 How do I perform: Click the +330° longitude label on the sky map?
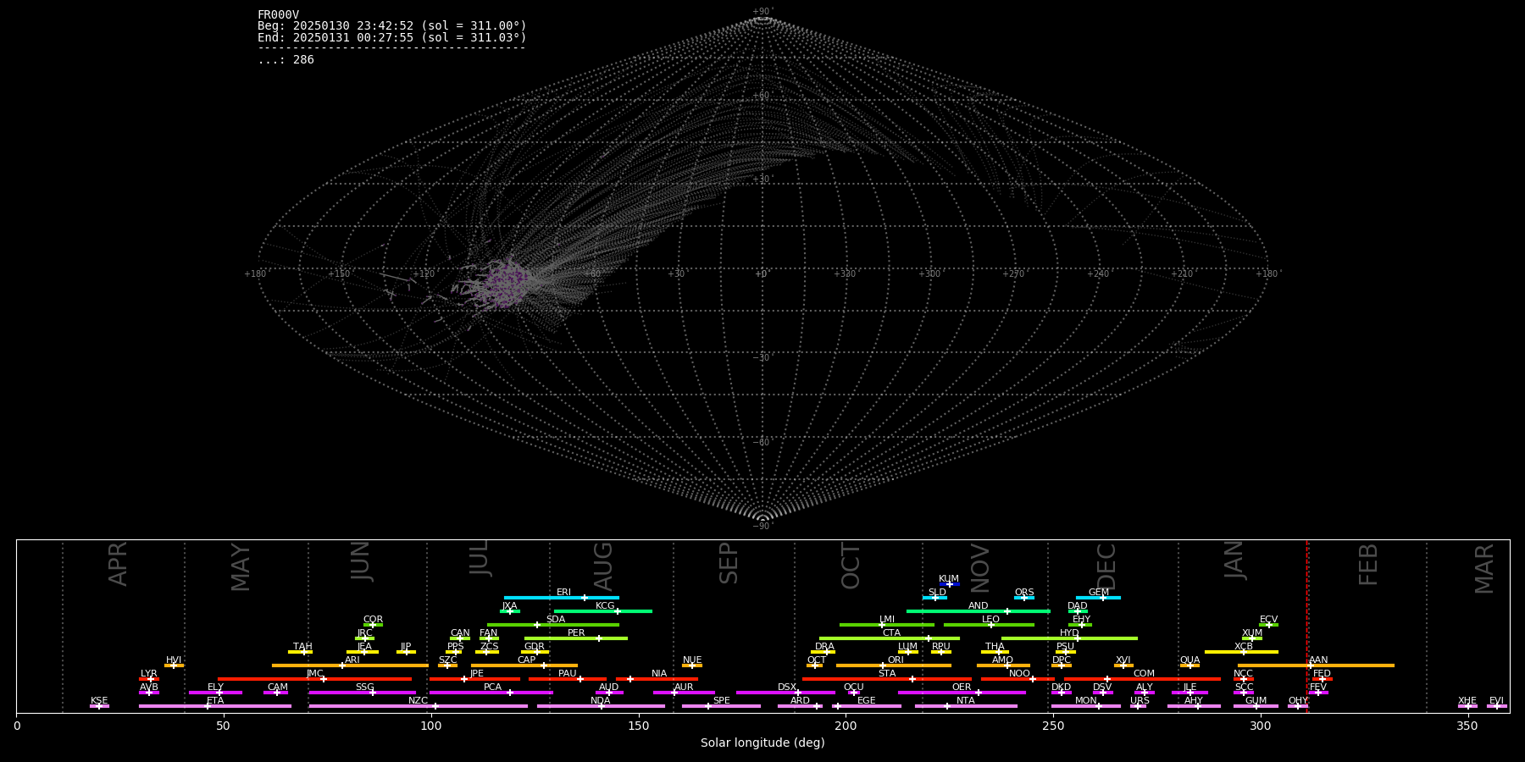pos(845,273)
